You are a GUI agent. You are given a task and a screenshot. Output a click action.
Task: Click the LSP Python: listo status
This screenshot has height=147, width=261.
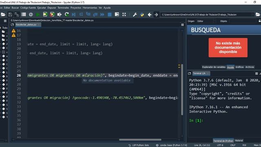tap(139, 145)
